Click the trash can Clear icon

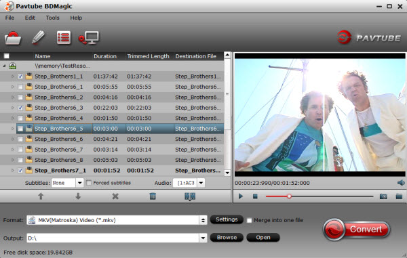pos(153,196)
